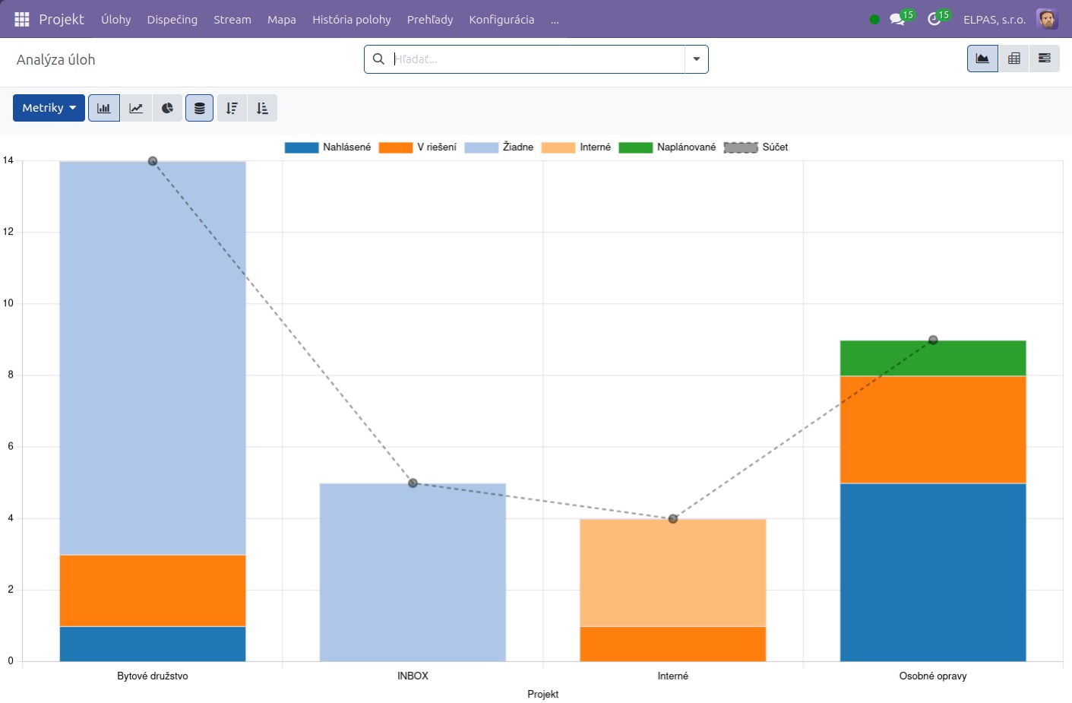The height and width of the screenshot is (703, 1072).
Task: Open the pivot table view
Action: (x=1013, y=59)
